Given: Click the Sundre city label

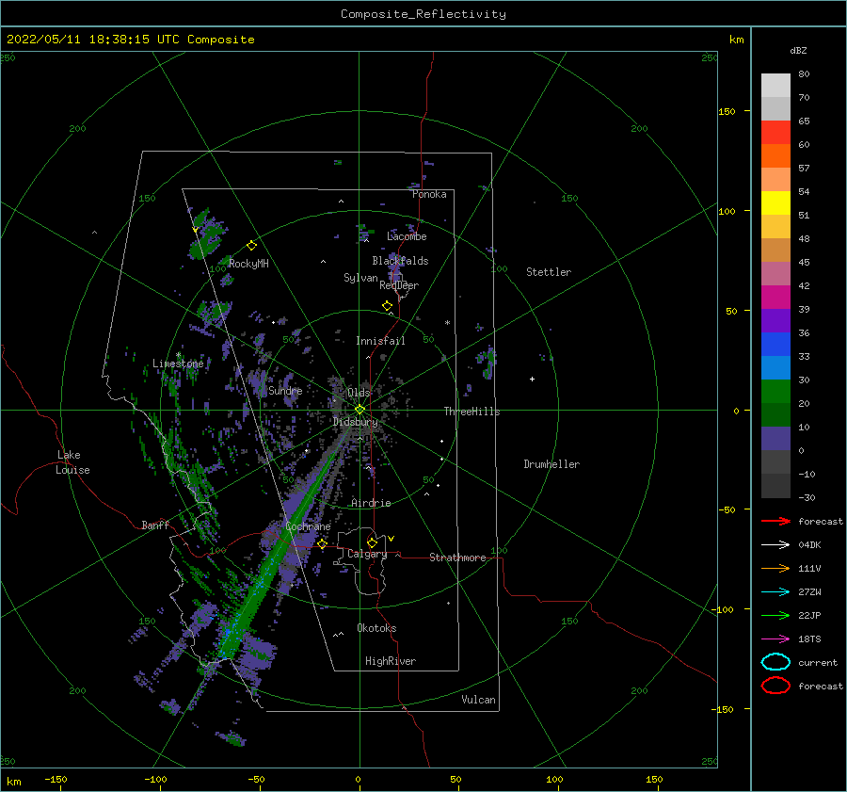Looking at the screenshot, I should [x=285, y=390].
